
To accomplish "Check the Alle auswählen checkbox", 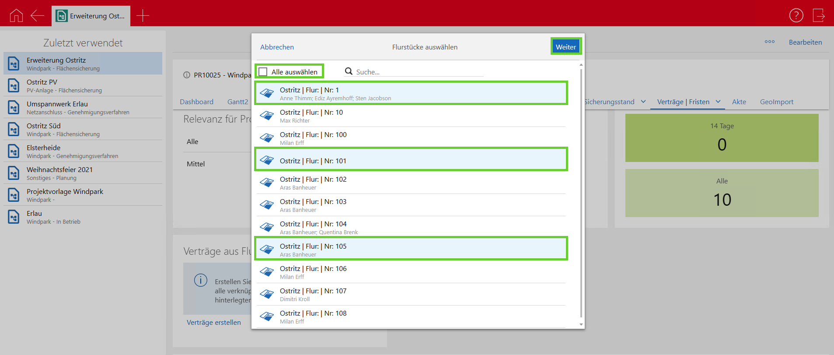I will point(263,72).
